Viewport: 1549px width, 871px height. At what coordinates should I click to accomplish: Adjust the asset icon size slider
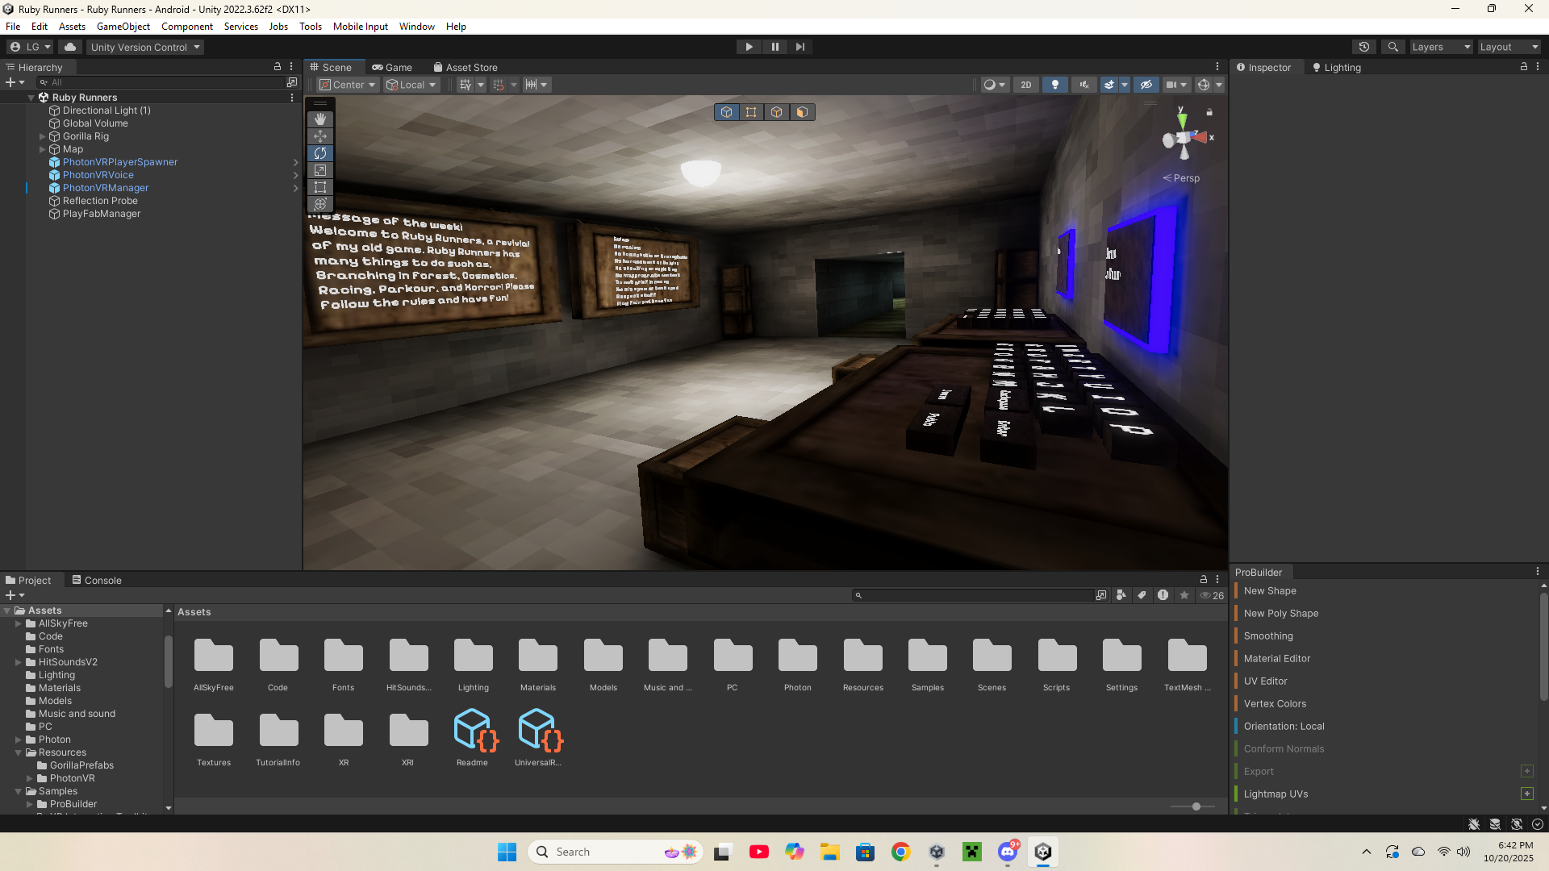1196,806
